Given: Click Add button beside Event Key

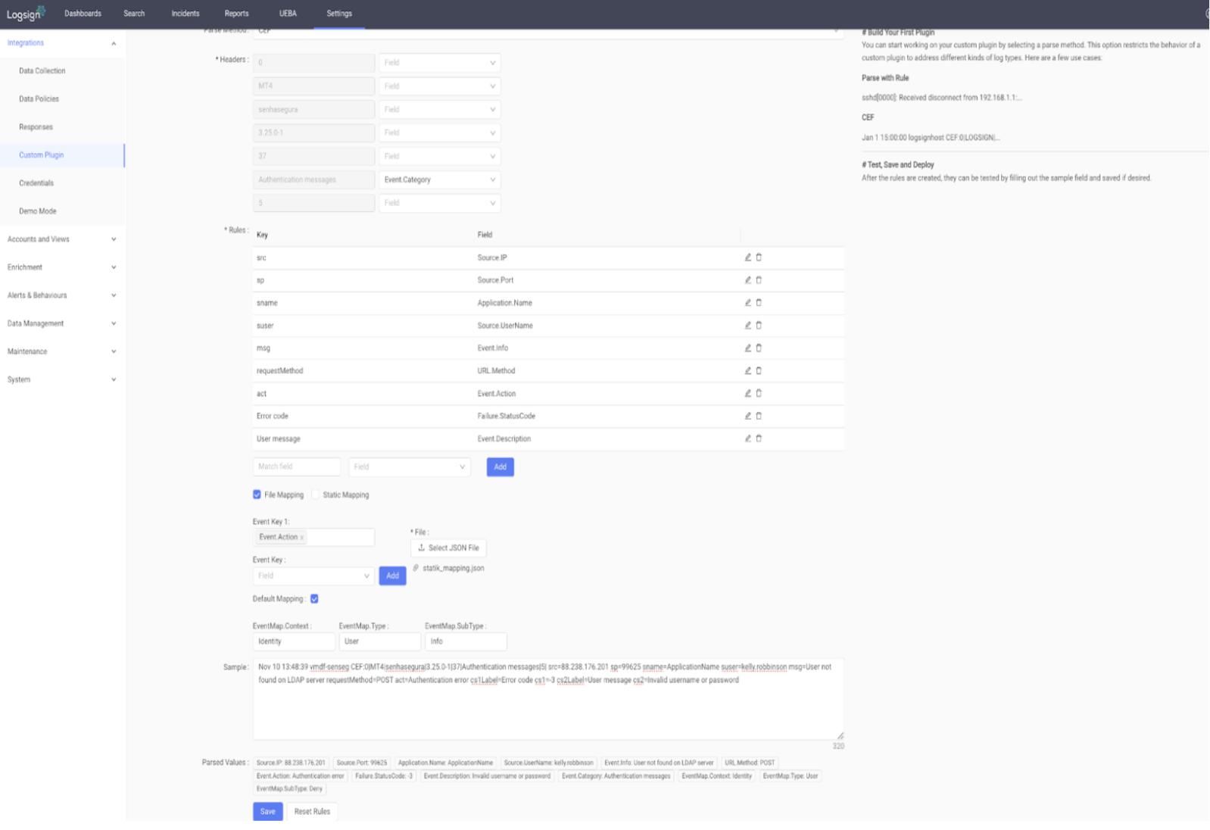Looking at the screenshot, I should click(392, 576).
